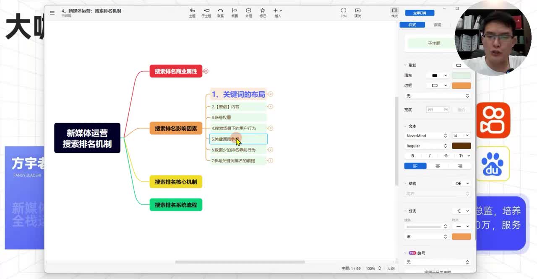The width and height of the screenshot is (537, 279).
Task: Open the marker (标记) star icon
Action: click(263, 13)
